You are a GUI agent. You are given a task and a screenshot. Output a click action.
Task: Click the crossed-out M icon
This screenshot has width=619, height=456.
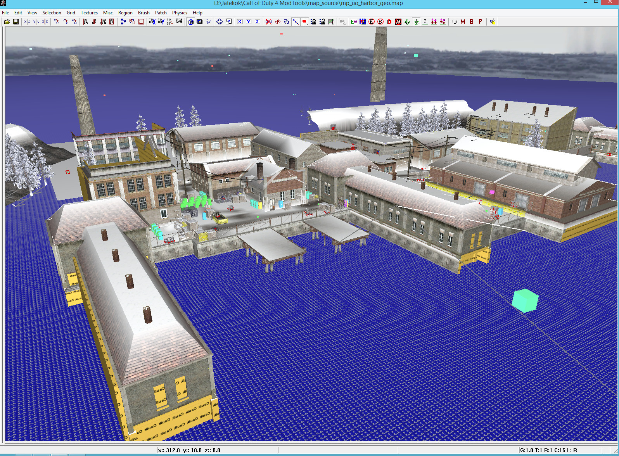pos(398,22)
